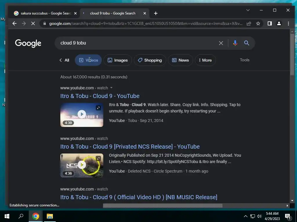Switch to All results
Screen dimensions: 297x222
64,60
